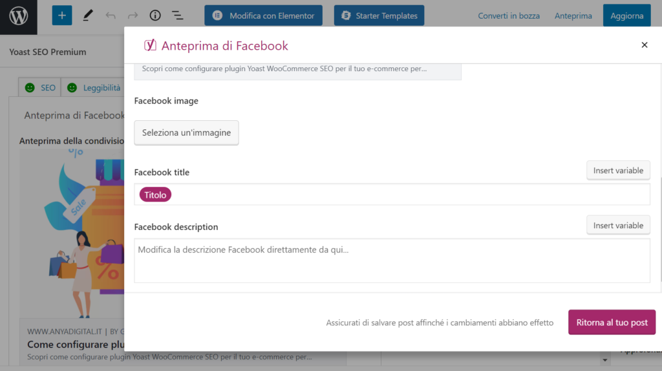Open the document details info icon
Screen dimensions: 662x371
[155, 16]
